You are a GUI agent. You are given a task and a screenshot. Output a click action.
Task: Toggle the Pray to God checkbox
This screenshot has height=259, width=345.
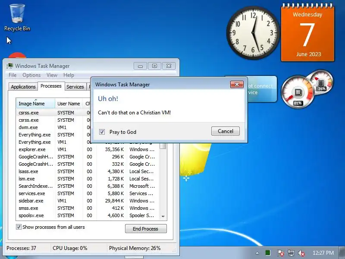coord(102,132)
